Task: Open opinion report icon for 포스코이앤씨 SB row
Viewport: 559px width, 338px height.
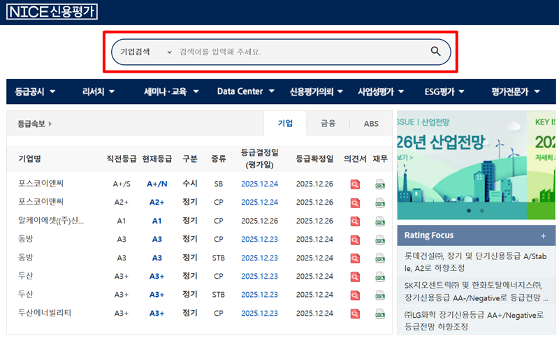Action: tap(355, 184)
